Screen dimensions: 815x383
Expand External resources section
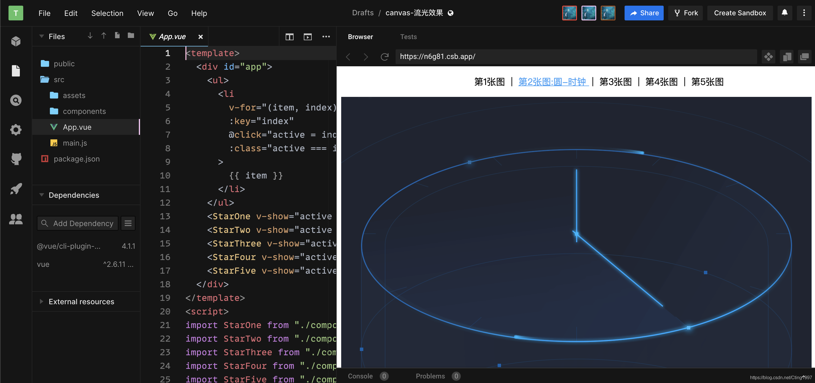(x=41, y=302)
